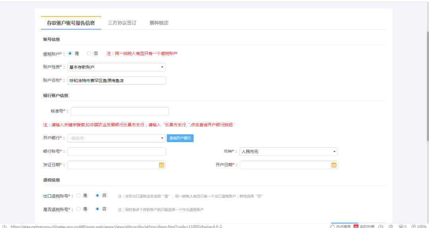Click into the 核准号 input field
429x228 pixels.
[120, 111]
